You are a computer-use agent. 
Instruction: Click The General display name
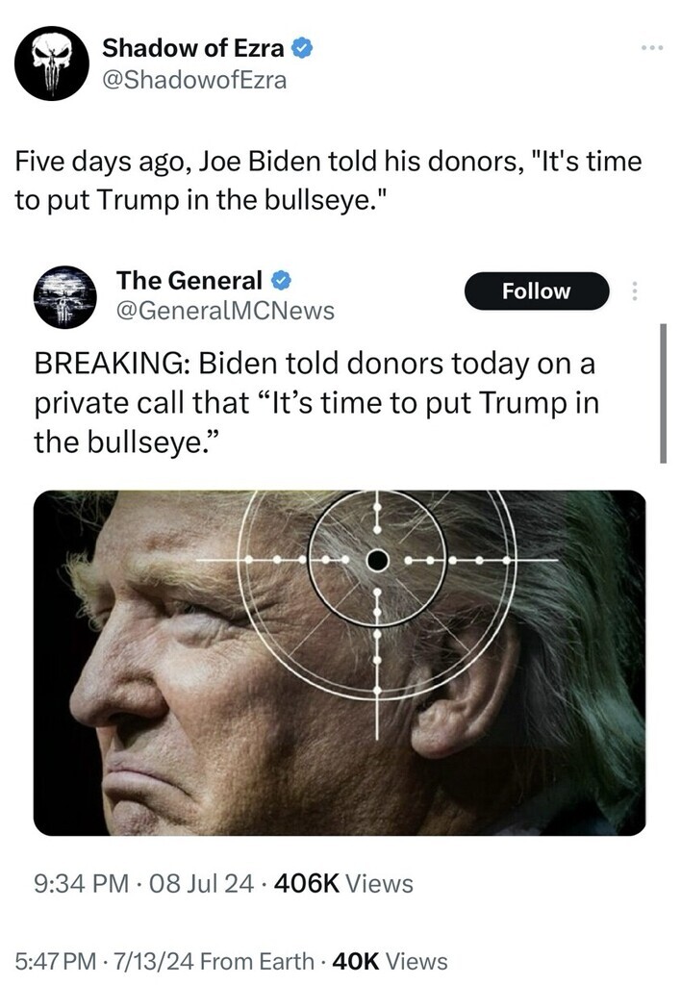(x=189, y=280)
